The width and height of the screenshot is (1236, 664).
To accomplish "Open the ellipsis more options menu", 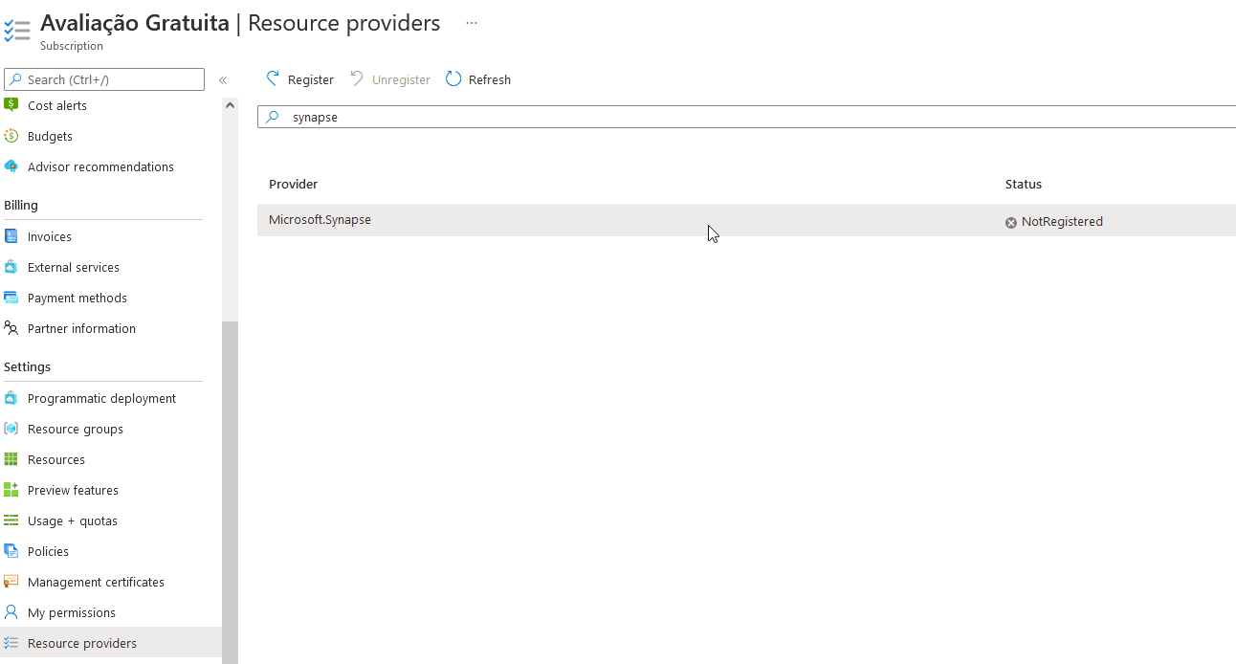I will tap(472, 23).
